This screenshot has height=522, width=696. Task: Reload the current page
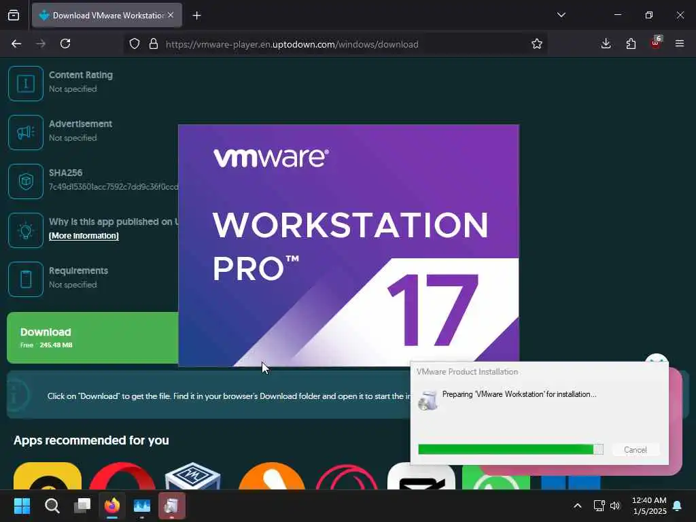(x=65, y=43)
